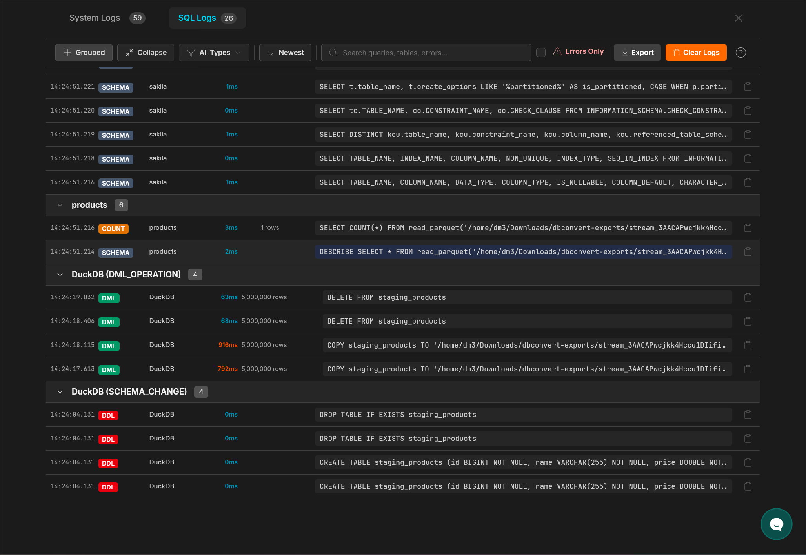The height and width of the screenshot is (555, 806).
Task: Click the Errors Only warning triangle
Action: click(557, 51)
